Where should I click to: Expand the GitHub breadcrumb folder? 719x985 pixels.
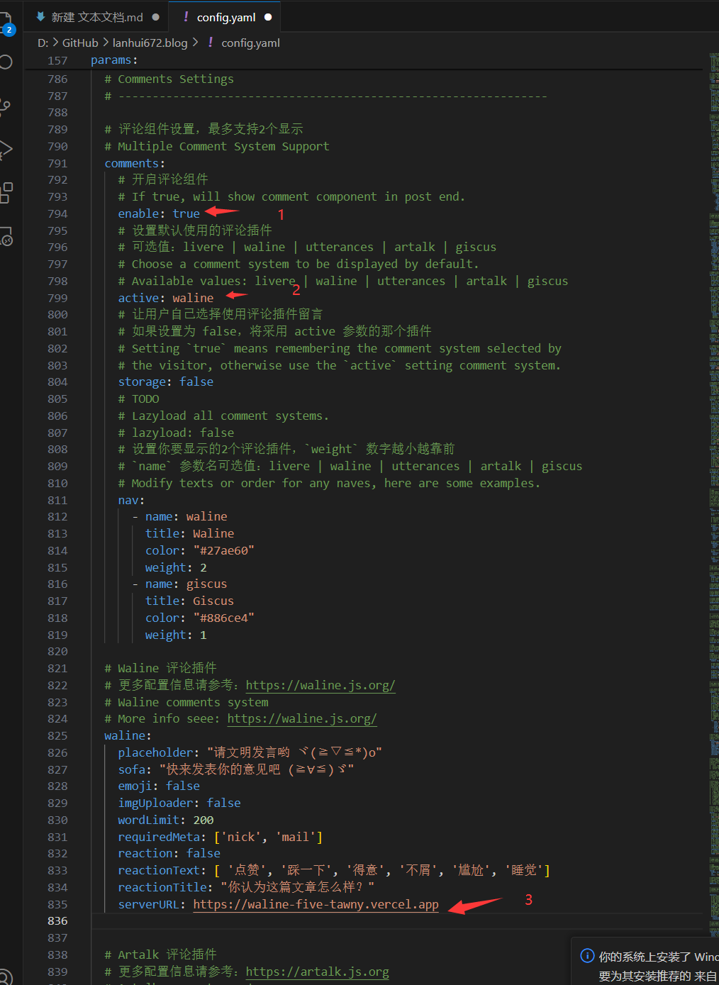80,43
